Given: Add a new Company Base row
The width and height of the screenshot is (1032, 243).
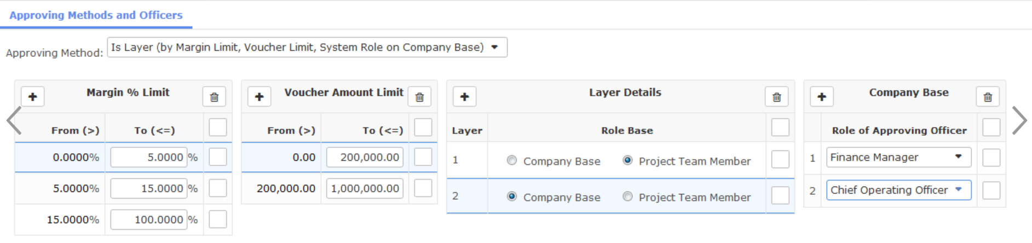Looking at the screenshot, I should pos(822,97).
